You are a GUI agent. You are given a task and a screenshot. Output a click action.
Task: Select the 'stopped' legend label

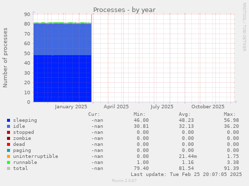(24, 132)
